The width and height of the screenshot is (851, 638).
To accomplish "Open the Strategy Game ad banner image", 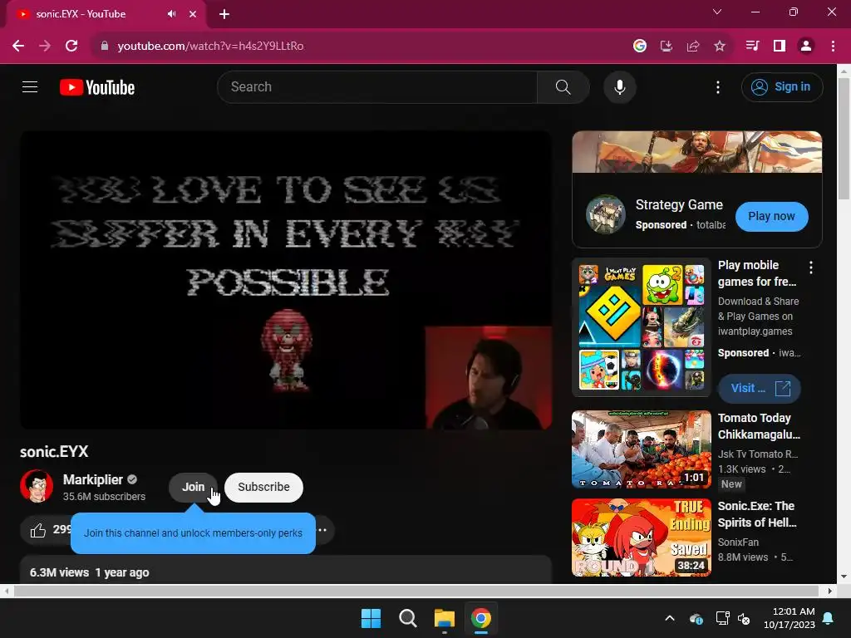I will coord(697,152).
